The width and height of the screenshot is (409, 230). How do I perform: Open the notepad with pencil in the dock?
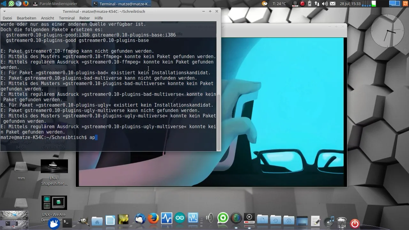pyautogui.click(x=315, y=221)
